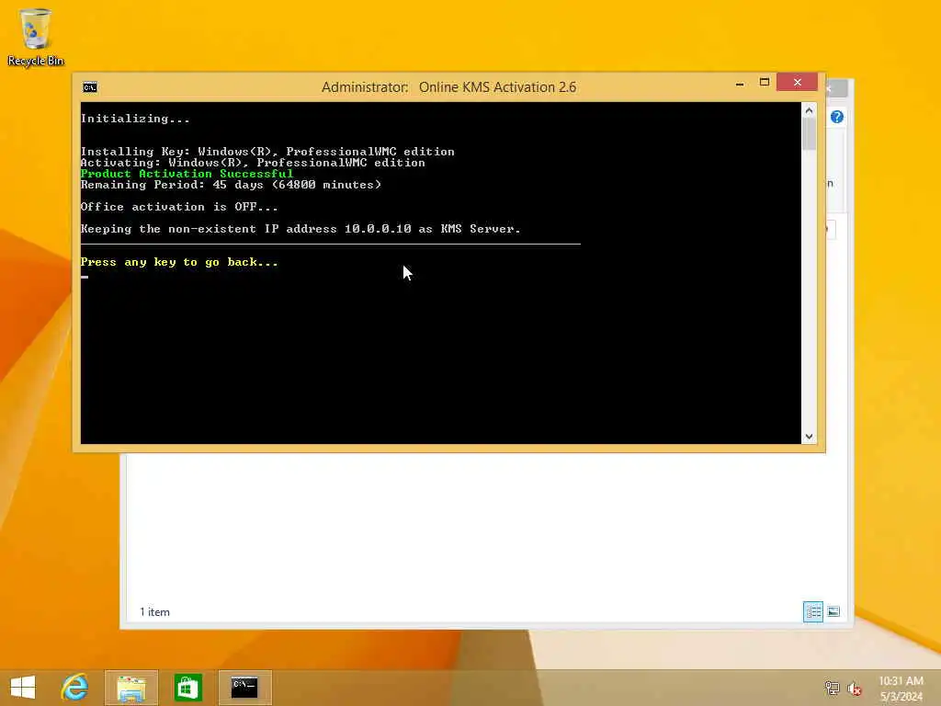The height and width of the screenshot is (706, 941).
Task: Click the "Initializing..." line
Action: (135, 119)
